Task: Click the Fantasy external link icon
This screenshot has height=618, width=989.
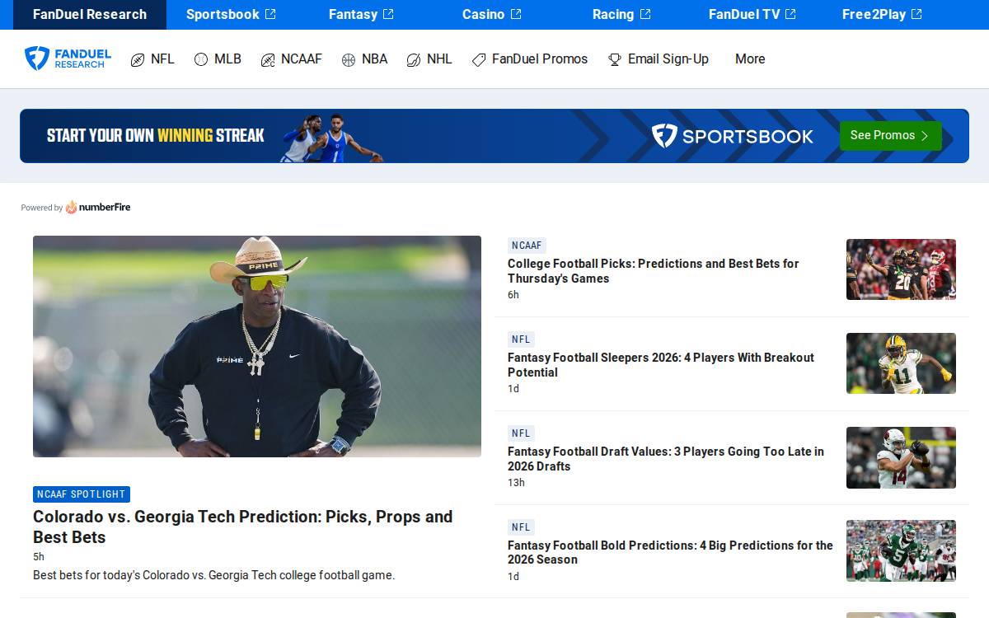Action: [x=388, y=14]
